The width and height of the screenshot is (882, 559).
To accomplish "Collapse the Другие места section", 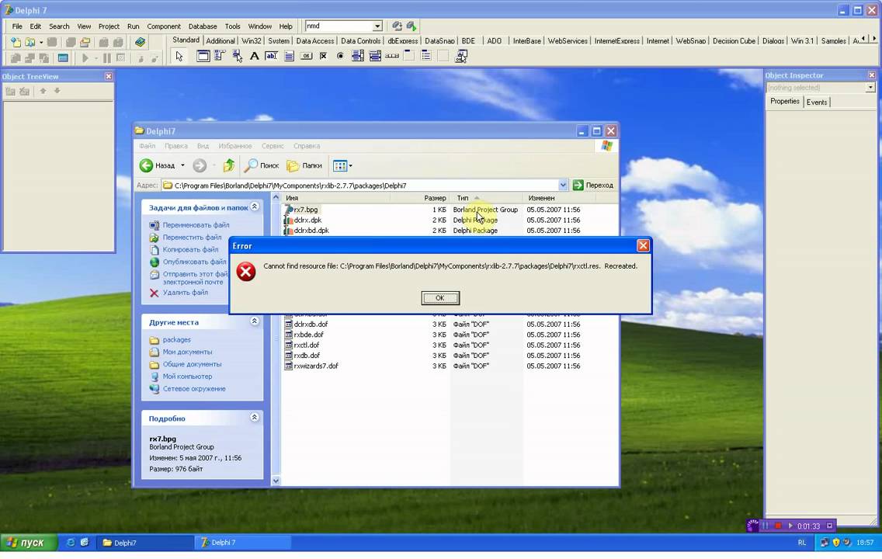I will 254,321.
